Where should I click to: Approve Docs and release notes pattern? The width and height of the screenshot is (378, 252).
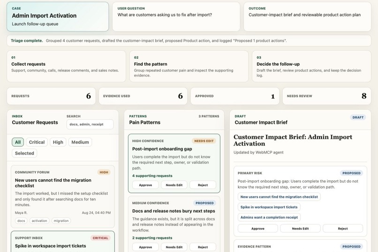tap(145, 247)
